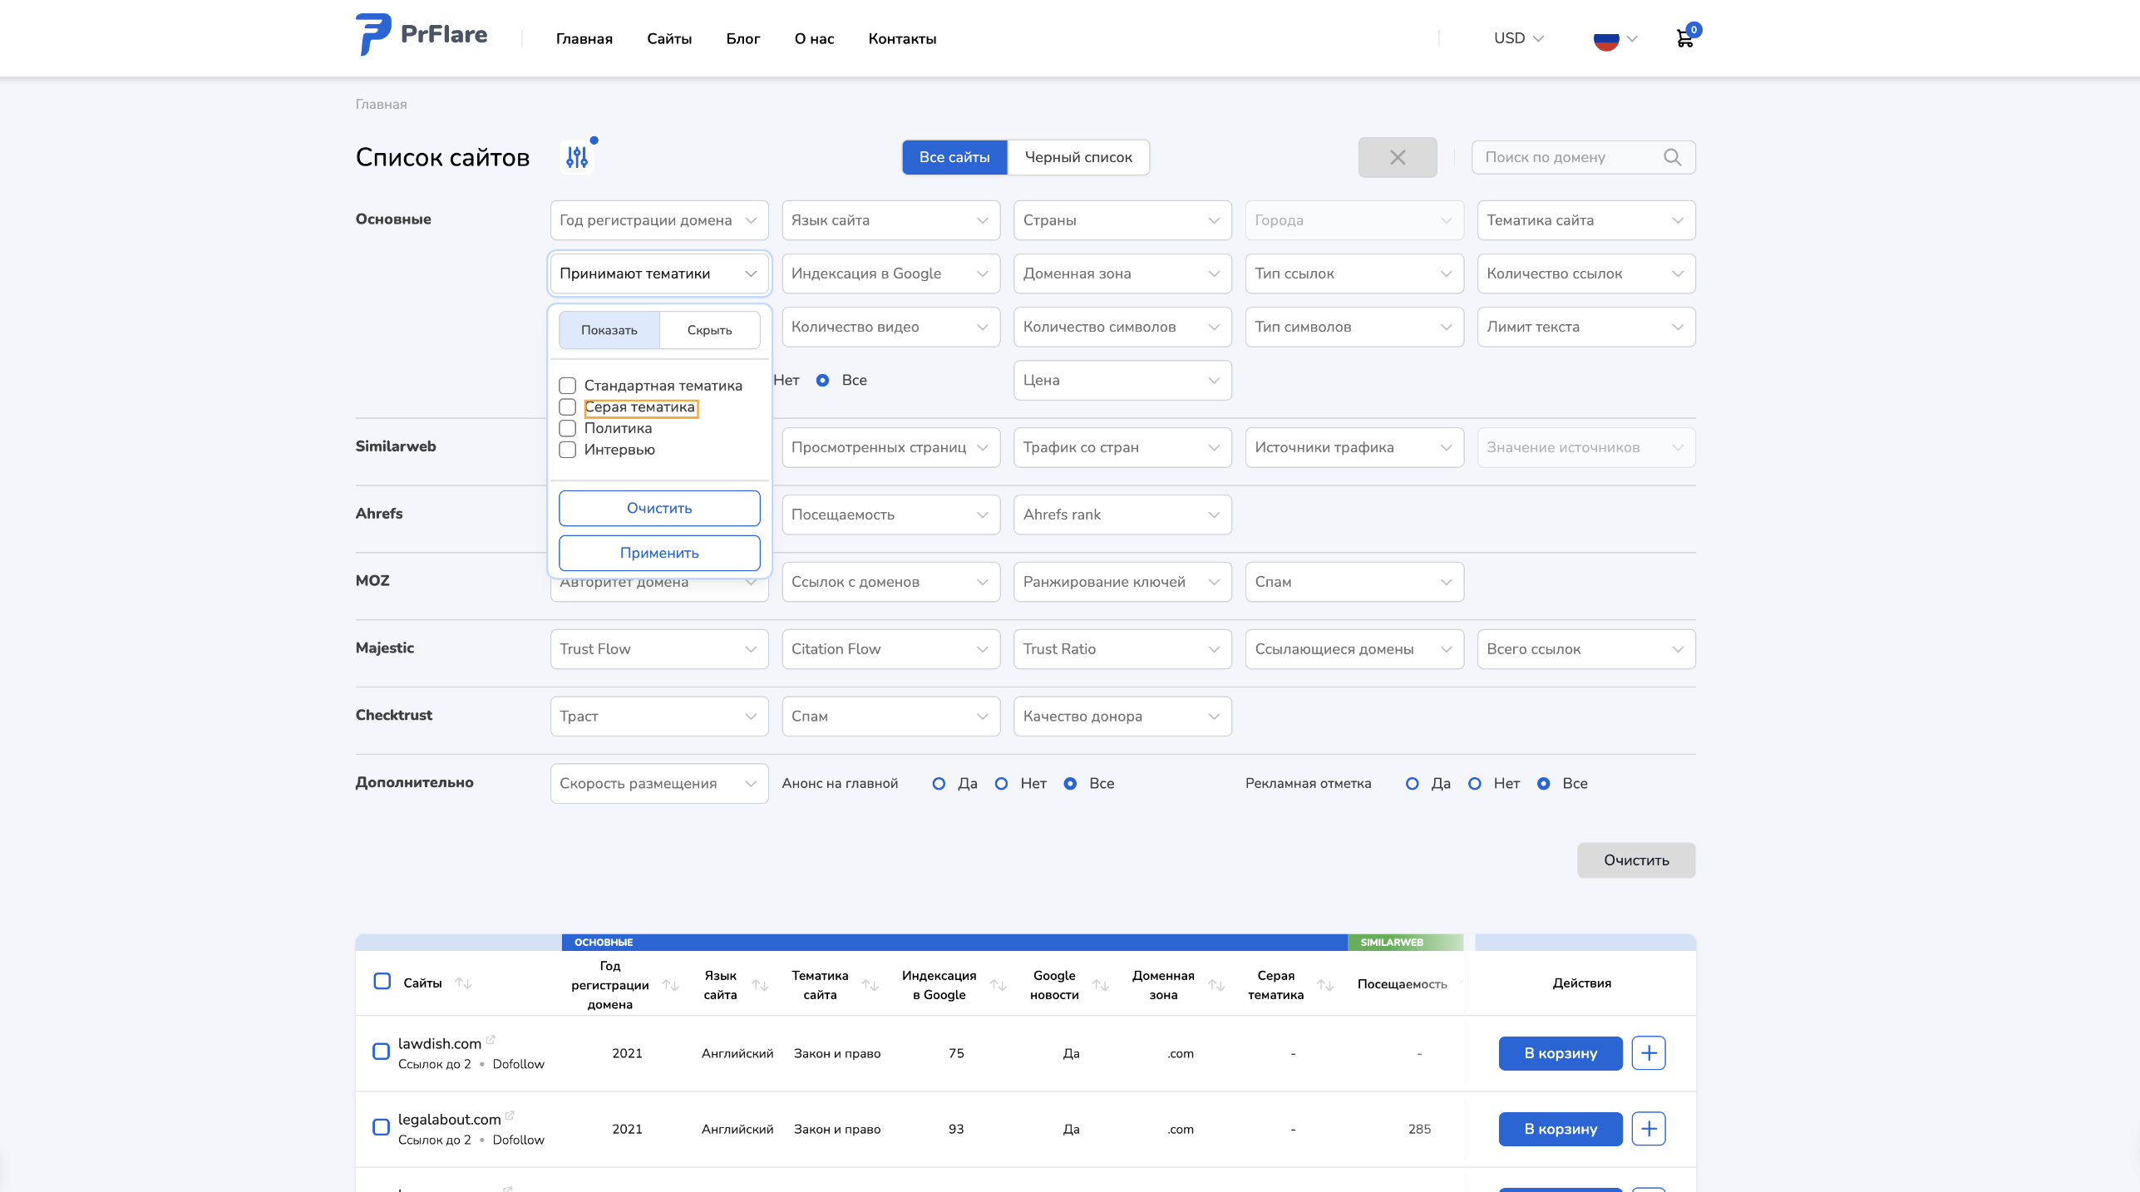The image size is (2140, 1192).
Task: Sort by Год регистрации домена column arrows
Action: pyautogui.click(x=670, y=985)
